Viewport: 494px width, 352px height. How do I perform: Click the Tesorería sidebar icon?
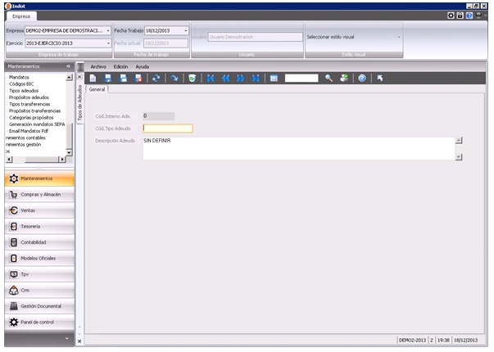(x=13, y=226)
